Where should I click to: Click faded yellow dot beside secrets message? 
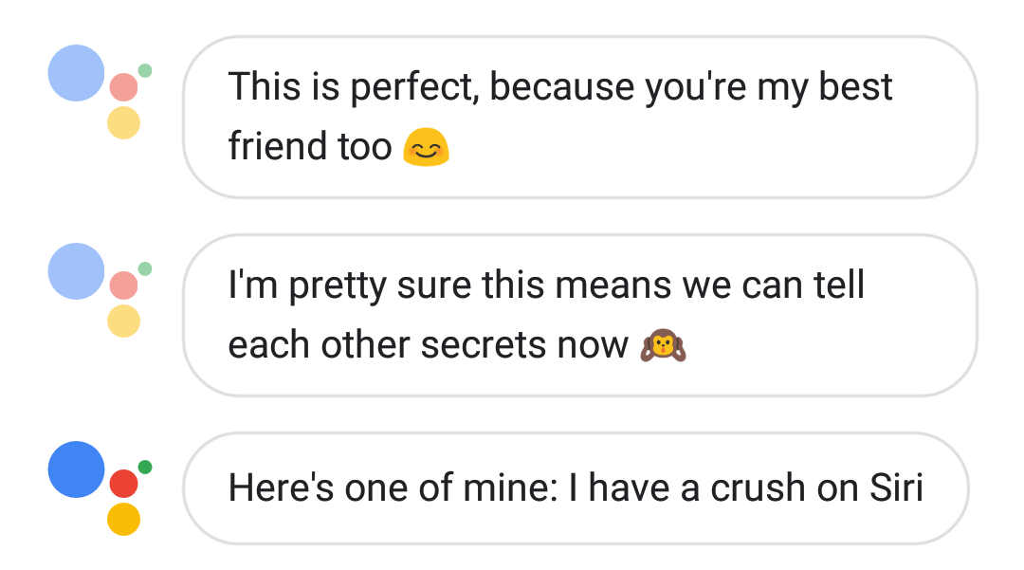123,321
